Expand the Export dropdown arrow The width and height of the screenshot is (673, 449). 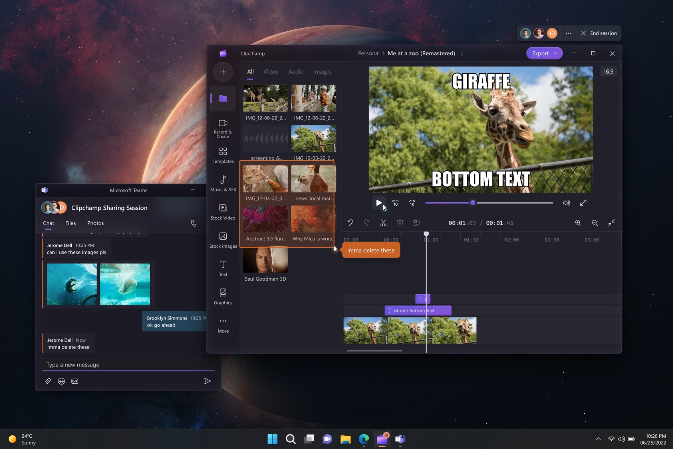[556, 53]
